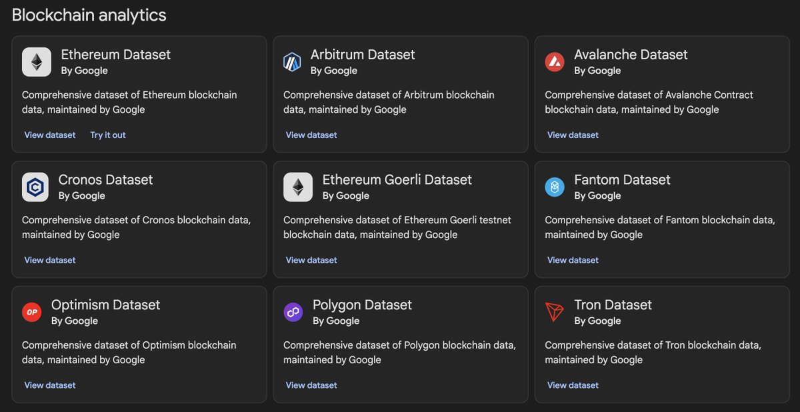Click By Google under Optimism Dataset
Screen dimensions: 800x412
click(x=75, y=321)
